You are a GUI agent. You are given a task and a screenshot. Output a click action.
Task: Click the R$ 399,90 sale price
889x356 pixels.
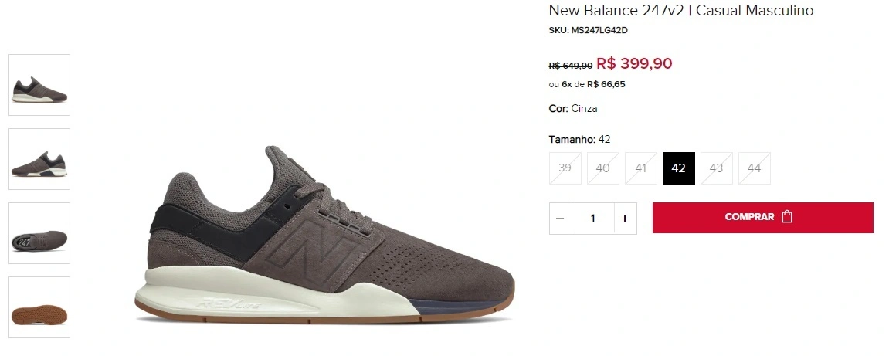(634, 63)
